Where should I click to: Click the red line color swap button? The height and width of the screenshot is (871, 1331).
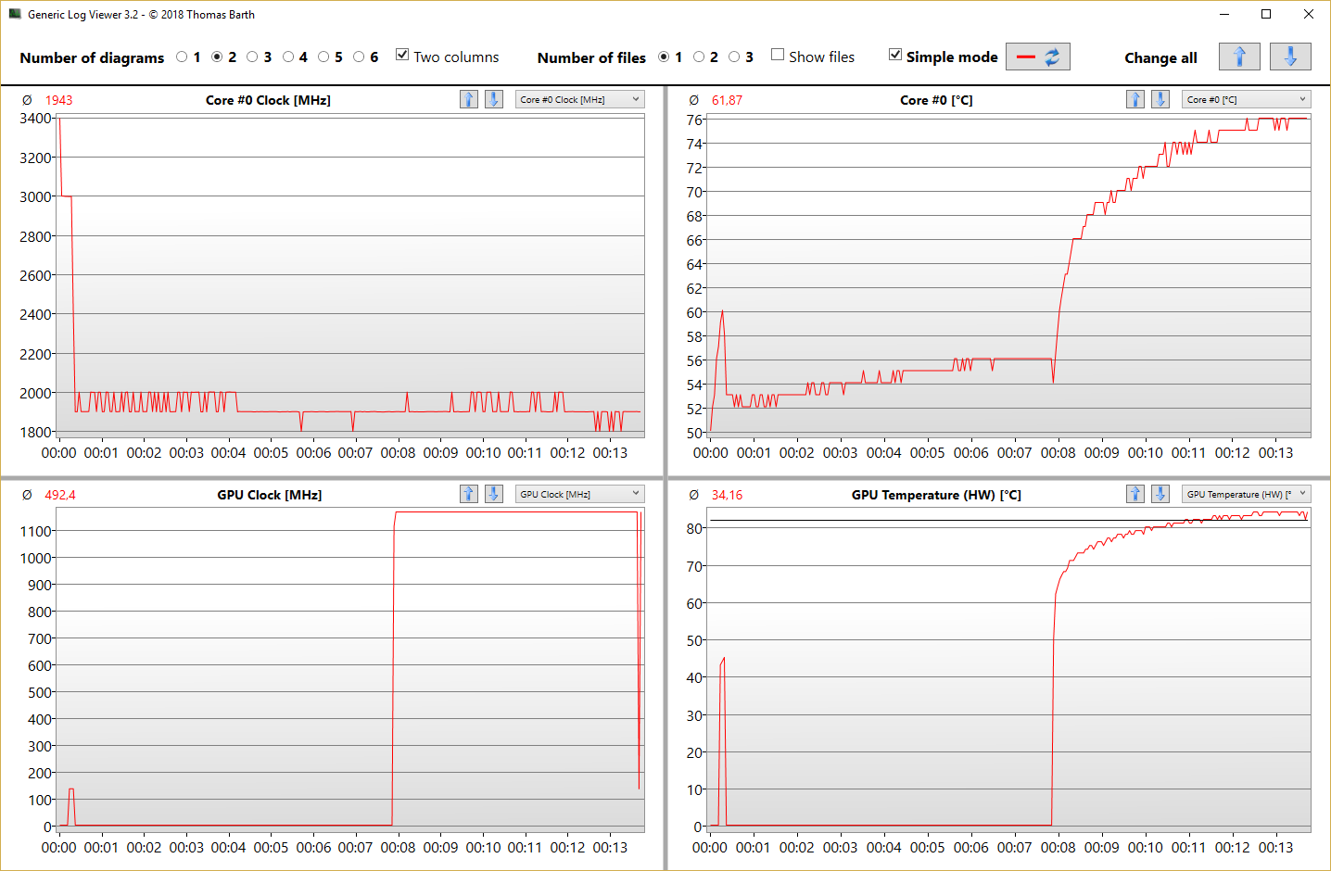1038,57
